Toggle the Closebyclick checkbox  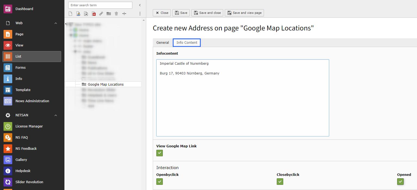click(280, 182)
